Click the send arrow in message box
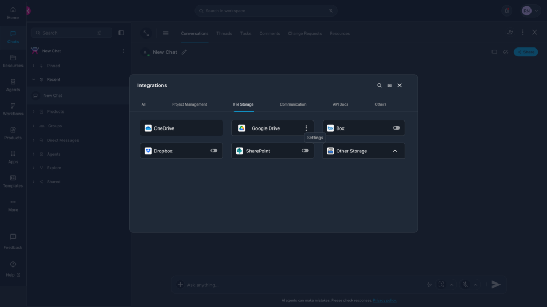 tap(496, 285)
